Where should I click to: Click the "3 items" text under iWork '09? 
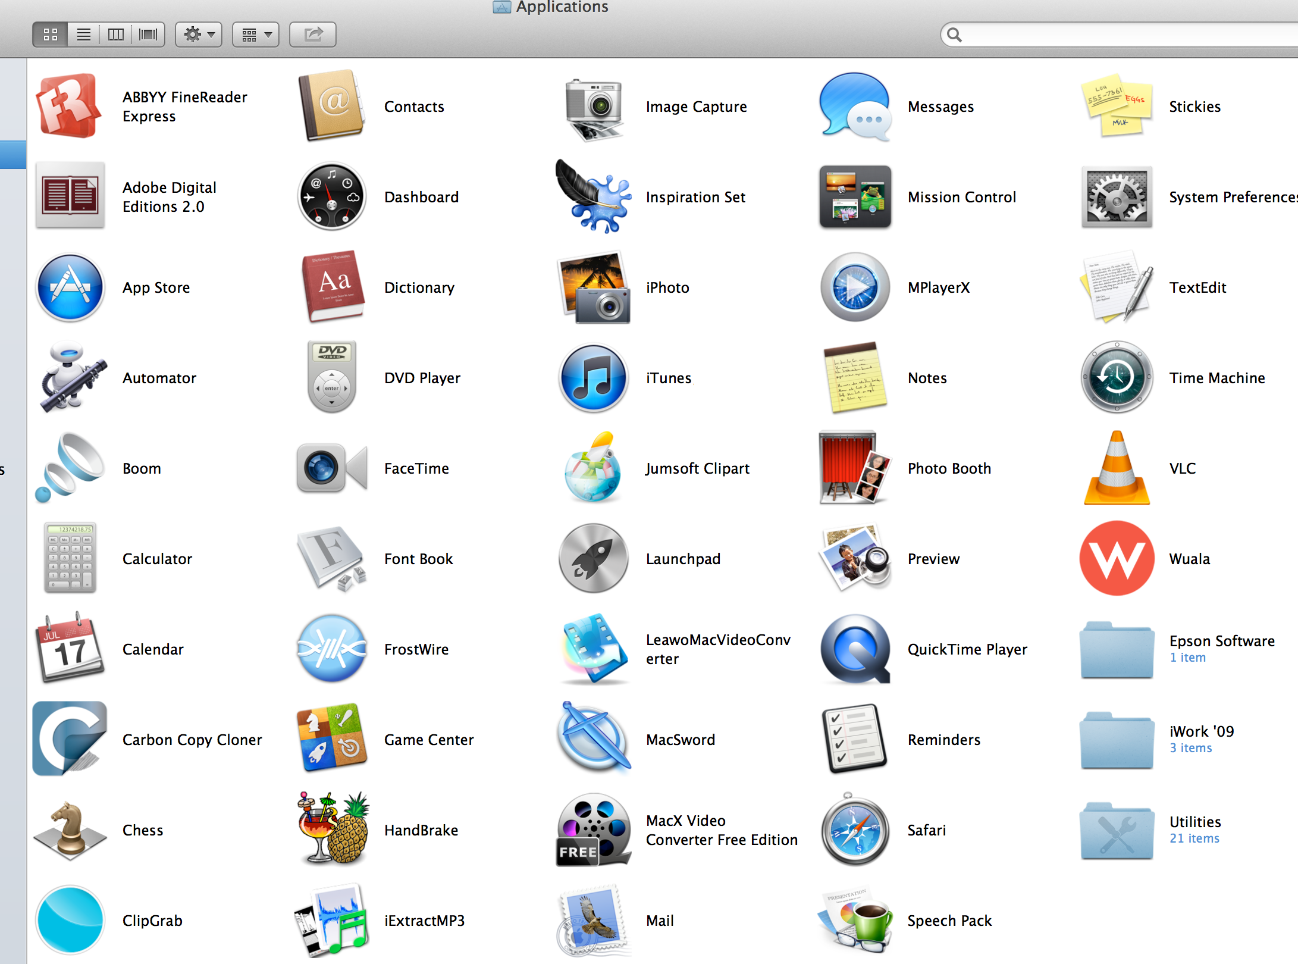point(1191,748)
